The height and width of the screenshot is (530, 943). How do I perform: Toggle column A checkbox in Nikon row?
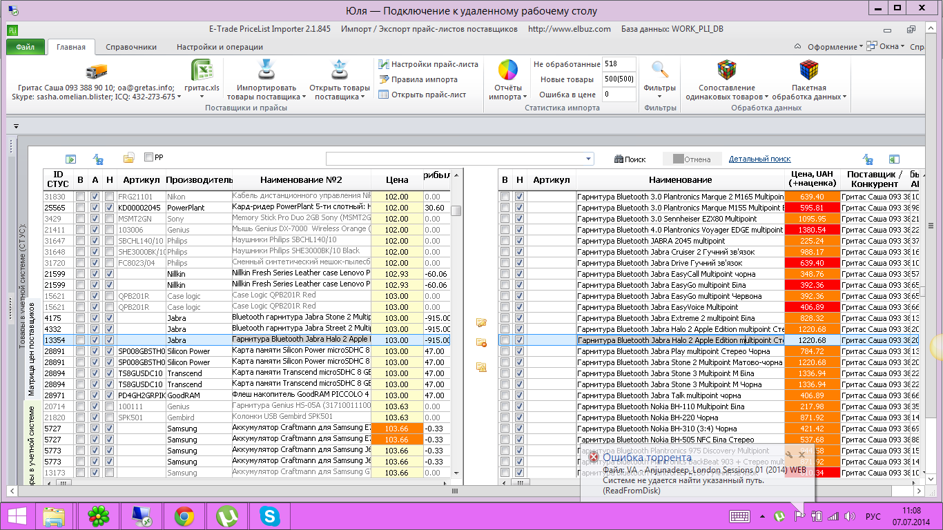[x=95, y=197]
